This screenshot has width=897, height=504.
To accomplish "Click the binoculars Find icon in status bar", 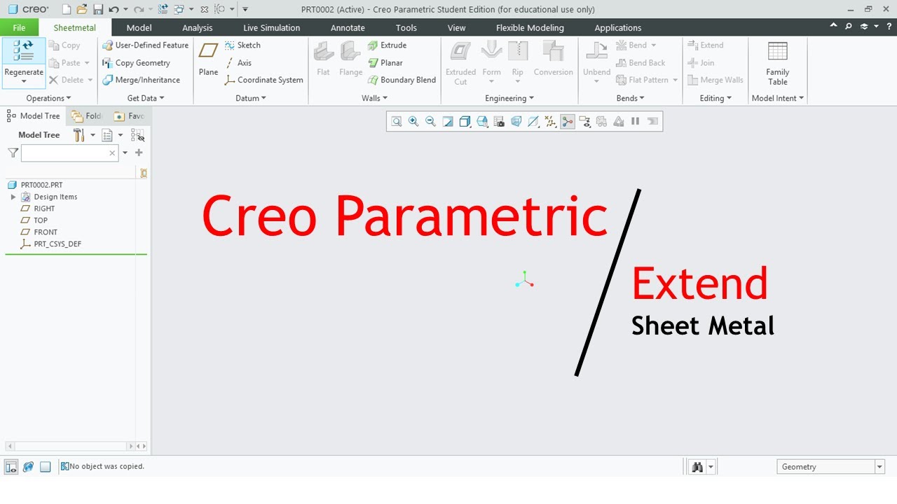I will click(x=697, y=467).
